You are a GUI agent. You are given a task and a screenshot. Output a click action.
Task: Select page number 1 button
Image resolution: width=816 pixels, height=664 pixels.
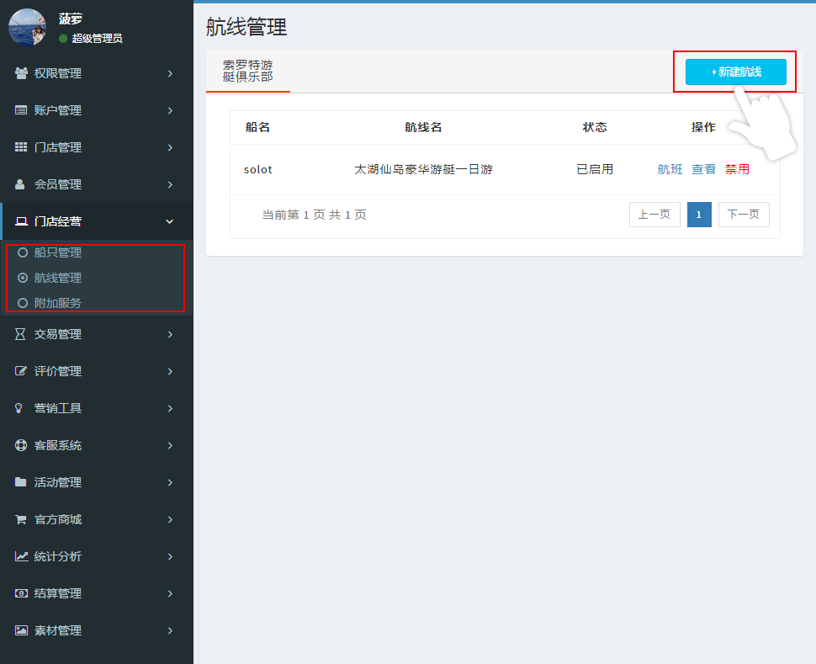699,215
